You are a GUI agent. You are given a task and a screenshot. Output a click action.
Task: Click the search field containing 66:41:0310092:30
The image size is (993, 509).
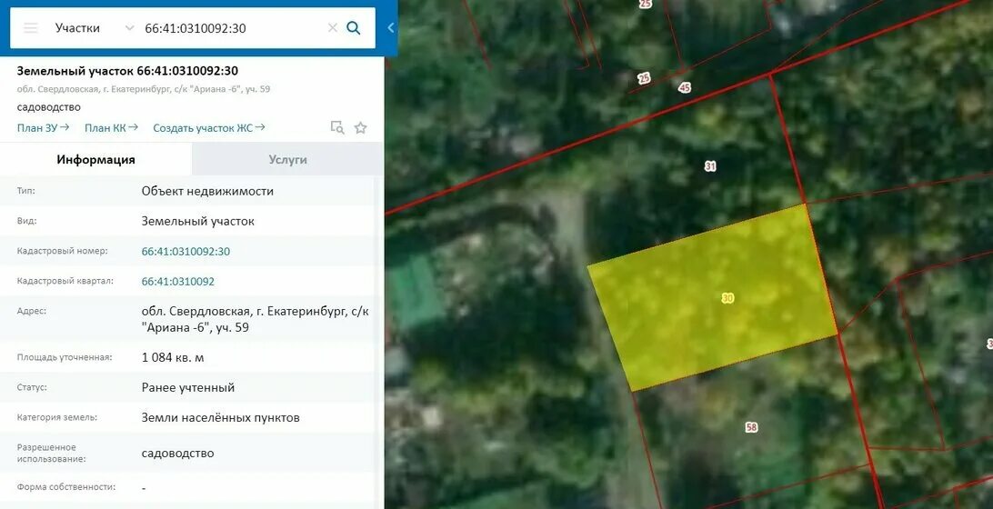[231, 28]
